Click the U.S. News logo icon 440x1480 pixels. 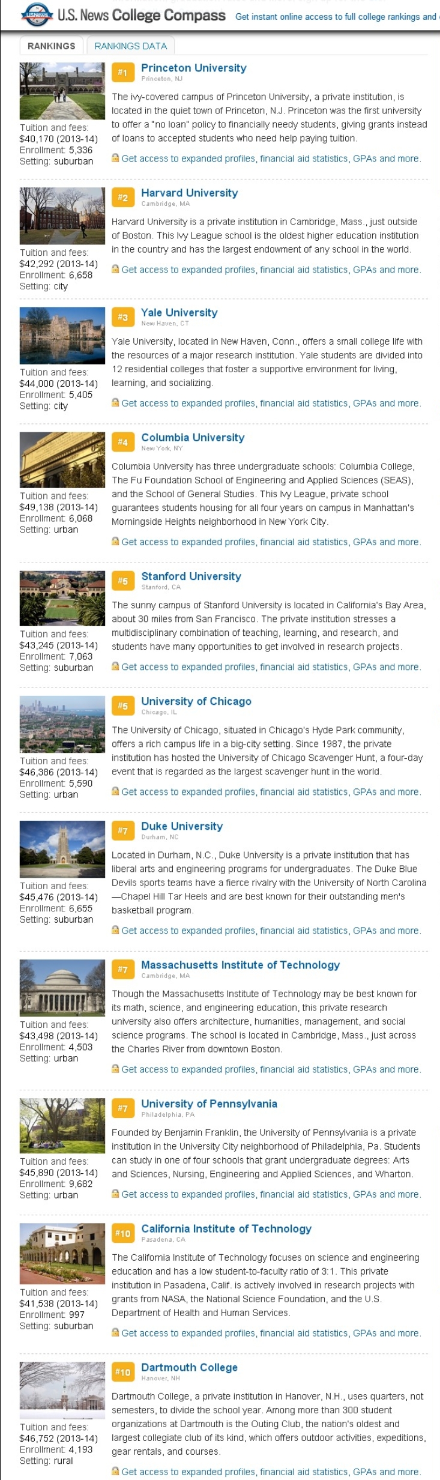pos(37,14)
